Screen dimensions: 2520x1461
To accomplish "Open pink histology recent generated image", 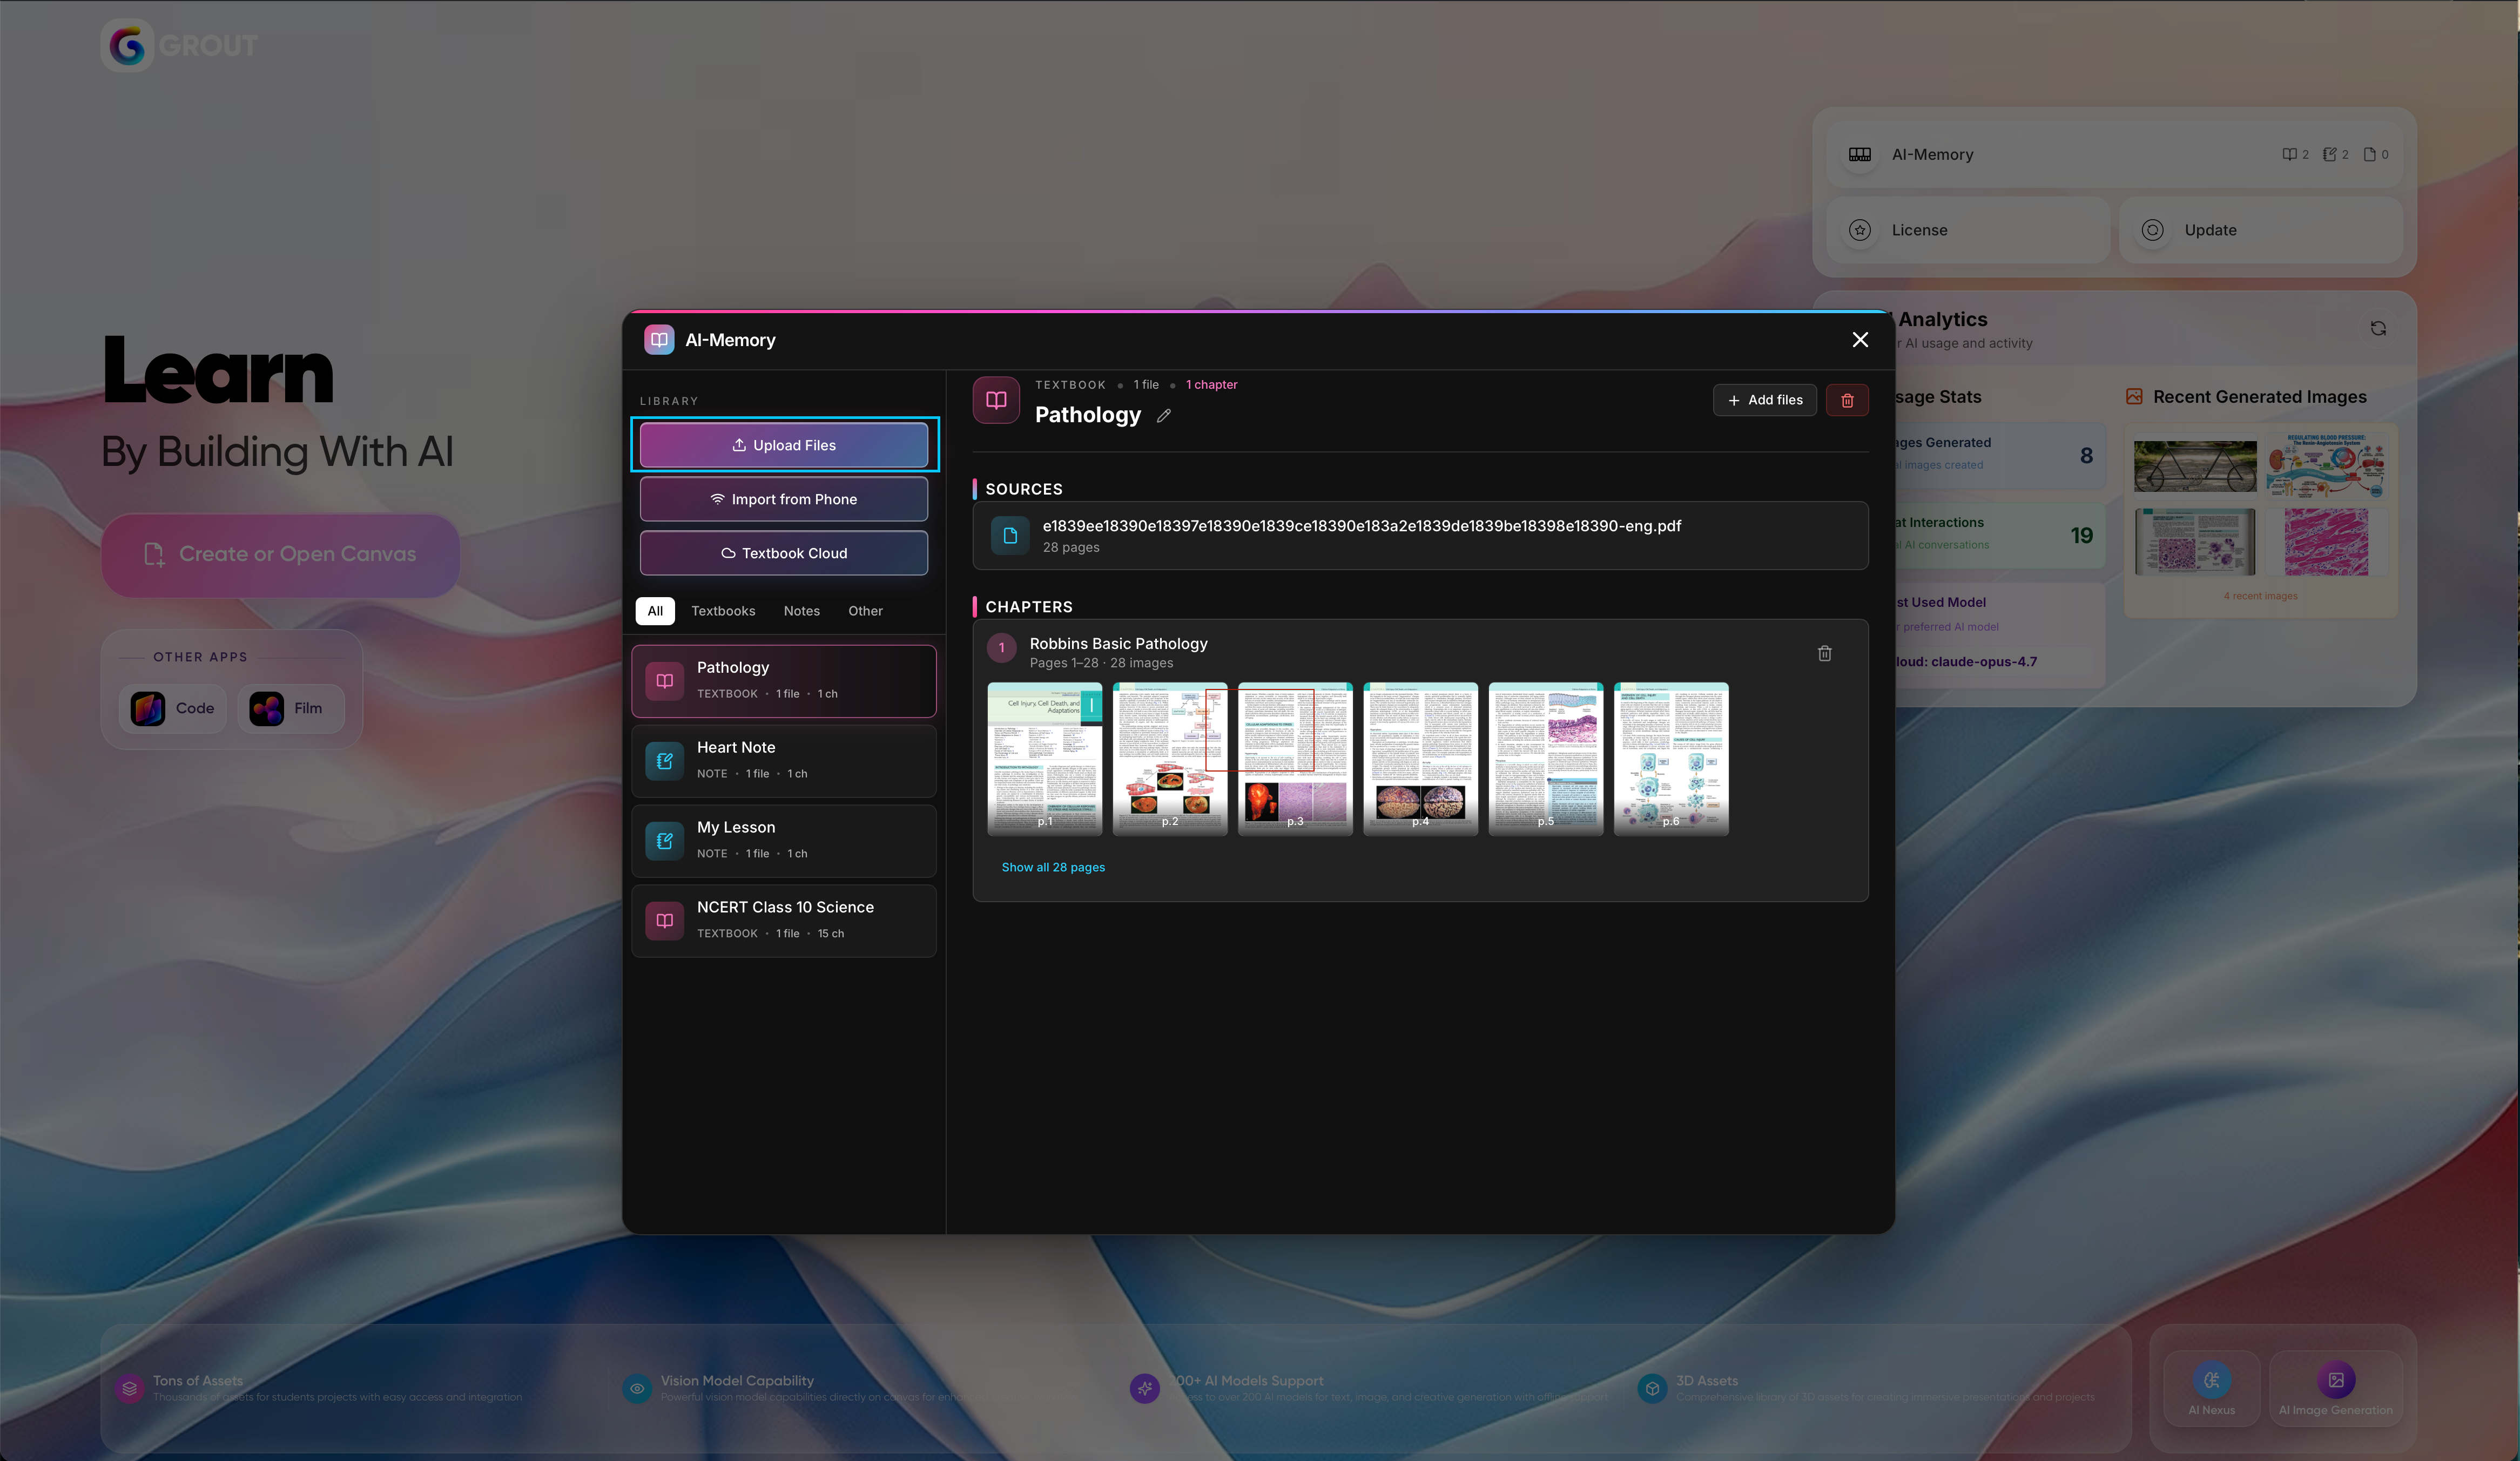I will point(2326,542).
